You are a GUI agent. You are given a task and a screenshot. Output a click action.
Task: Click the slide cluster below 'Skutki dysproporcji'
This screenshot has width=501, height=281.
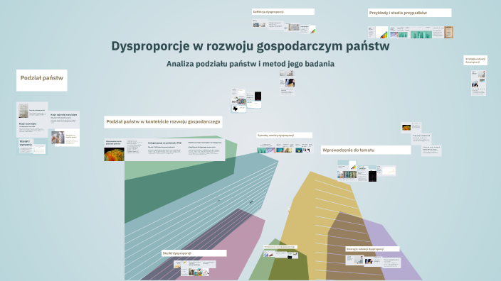click(195, 268)
